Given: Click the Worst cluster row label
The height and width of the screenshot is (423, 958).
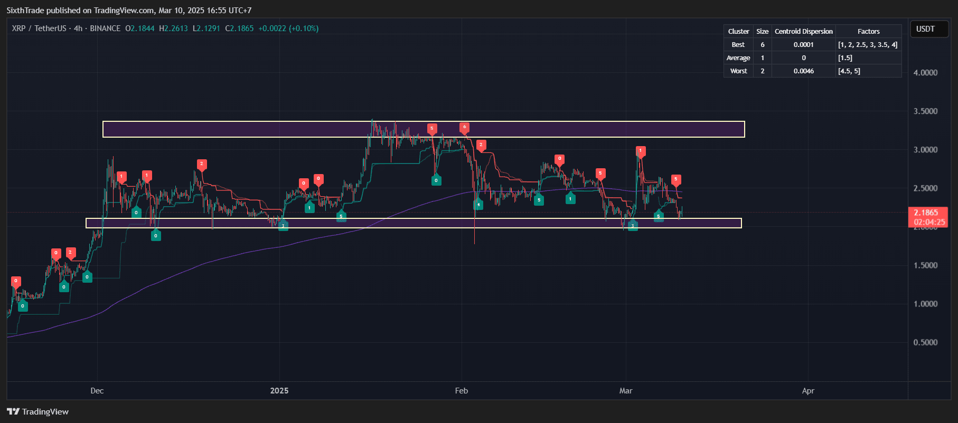Looking at the screenshot, I should (x=738, y=71).
